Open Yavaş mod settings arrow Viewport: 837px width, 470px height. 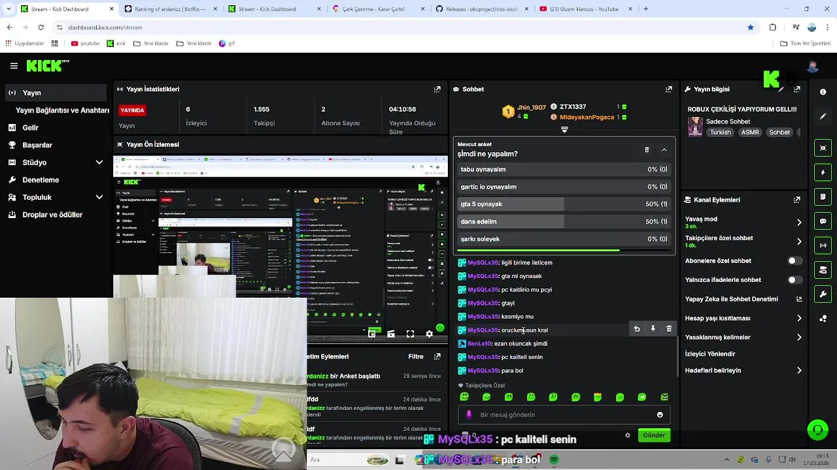[799, 222]
